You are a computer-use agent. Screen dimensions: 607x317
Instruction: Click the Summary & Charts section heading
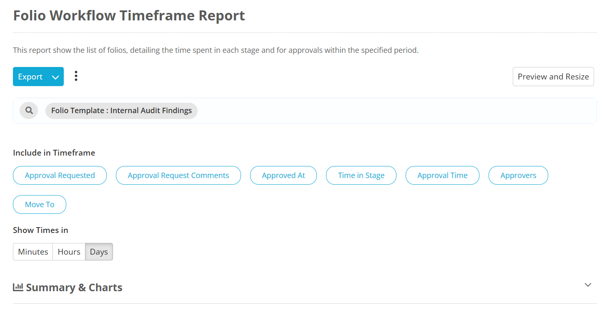[74, 287]
